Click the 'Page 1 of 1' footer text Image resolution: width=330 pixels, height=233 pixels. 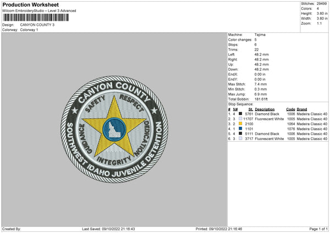coord(318,229)
